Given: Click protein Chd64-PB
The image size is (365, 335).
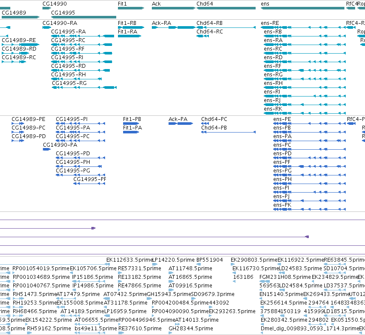Looking at the screenshot, I should coord(214,128).
